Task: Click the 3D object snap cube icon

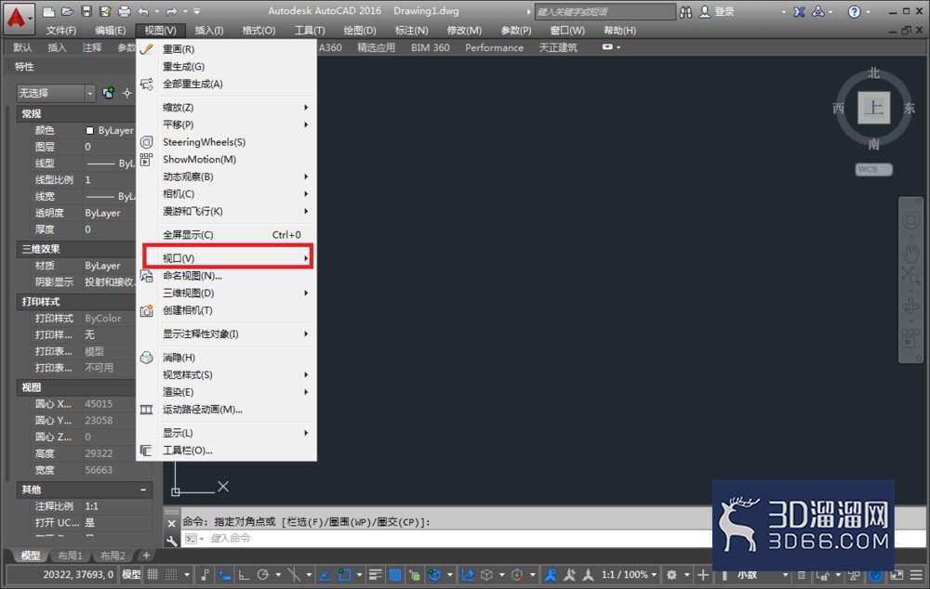Action: coord(434,575)
